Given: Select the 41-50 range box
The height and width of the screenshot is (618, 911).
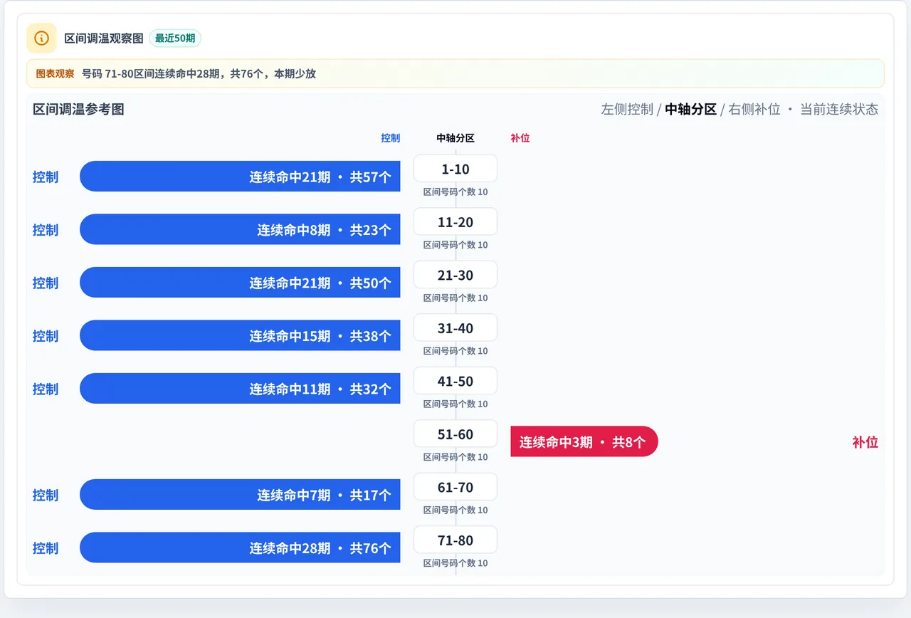Looking at the screenshot, I should 455,381.
